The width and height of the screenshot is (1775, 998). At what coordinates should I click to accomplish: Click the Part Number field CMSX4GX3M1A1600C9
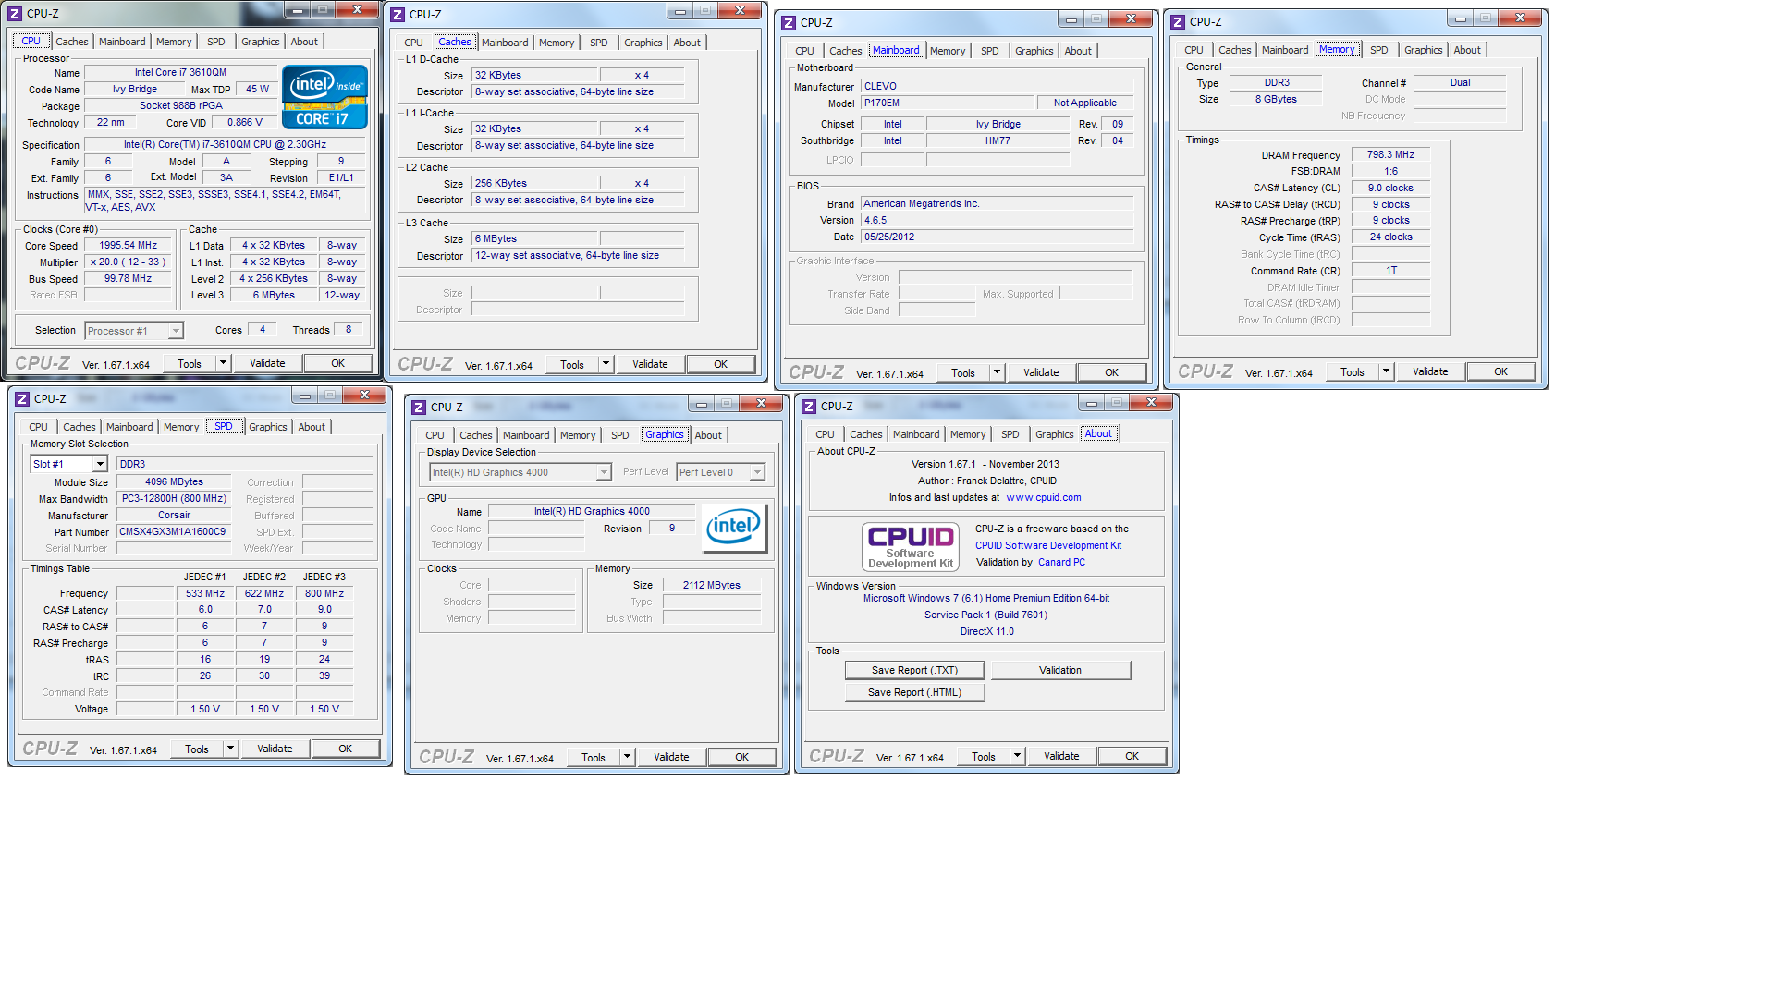coord(173,532)
